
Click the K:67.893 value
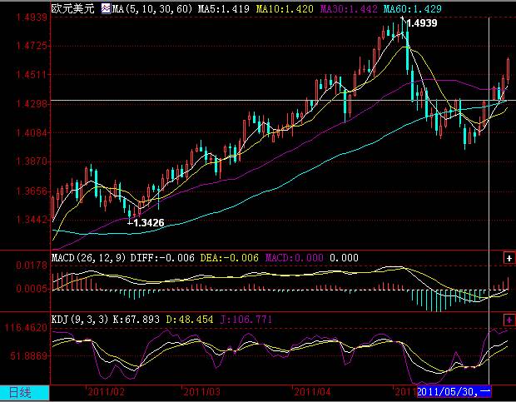(136, 319)
